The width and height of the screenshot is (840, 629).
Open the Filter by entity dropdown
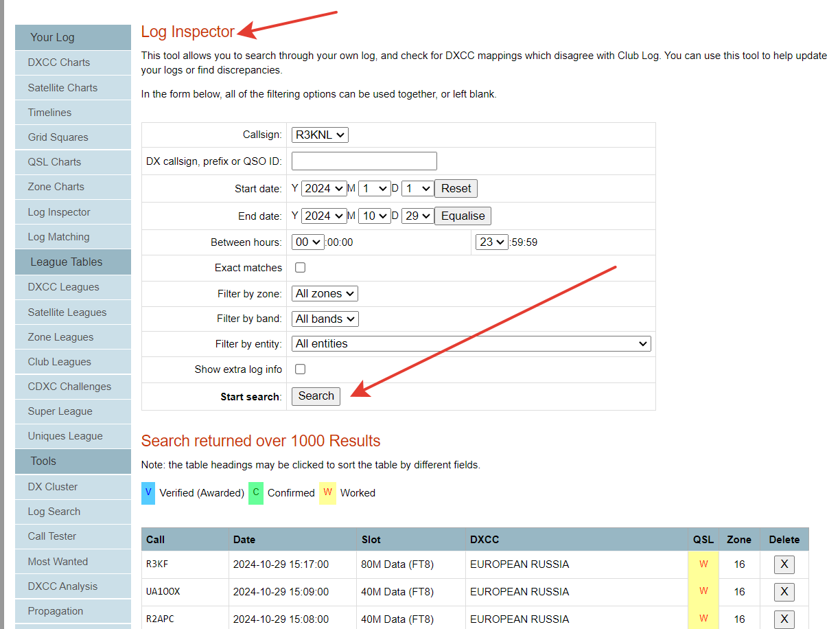(x=471, y=343)
